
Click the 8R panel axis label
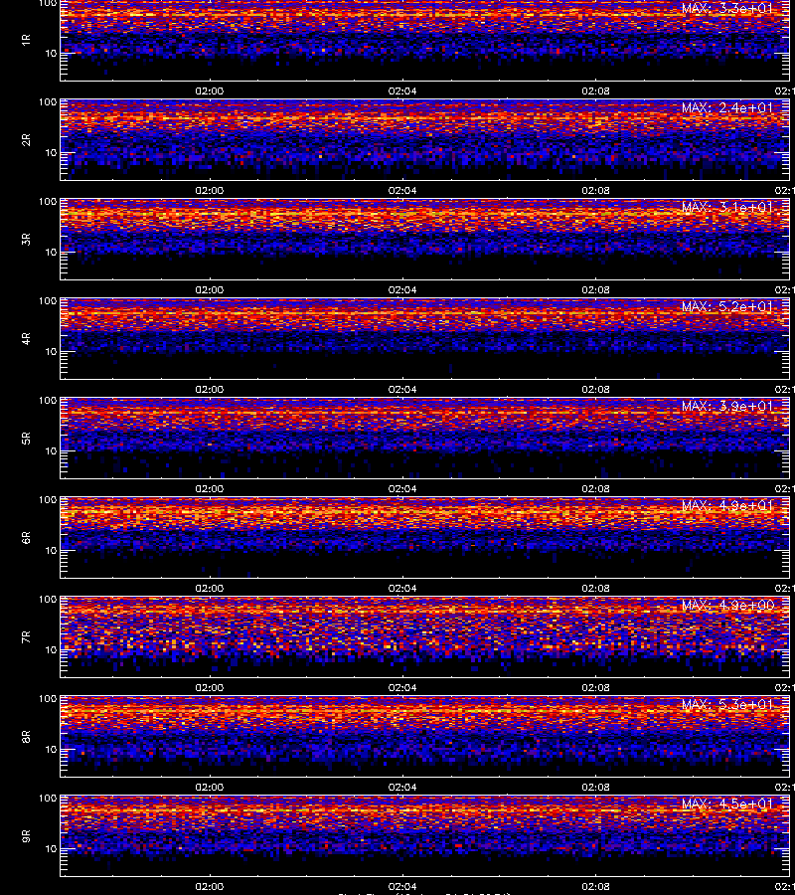pos(26,736)
